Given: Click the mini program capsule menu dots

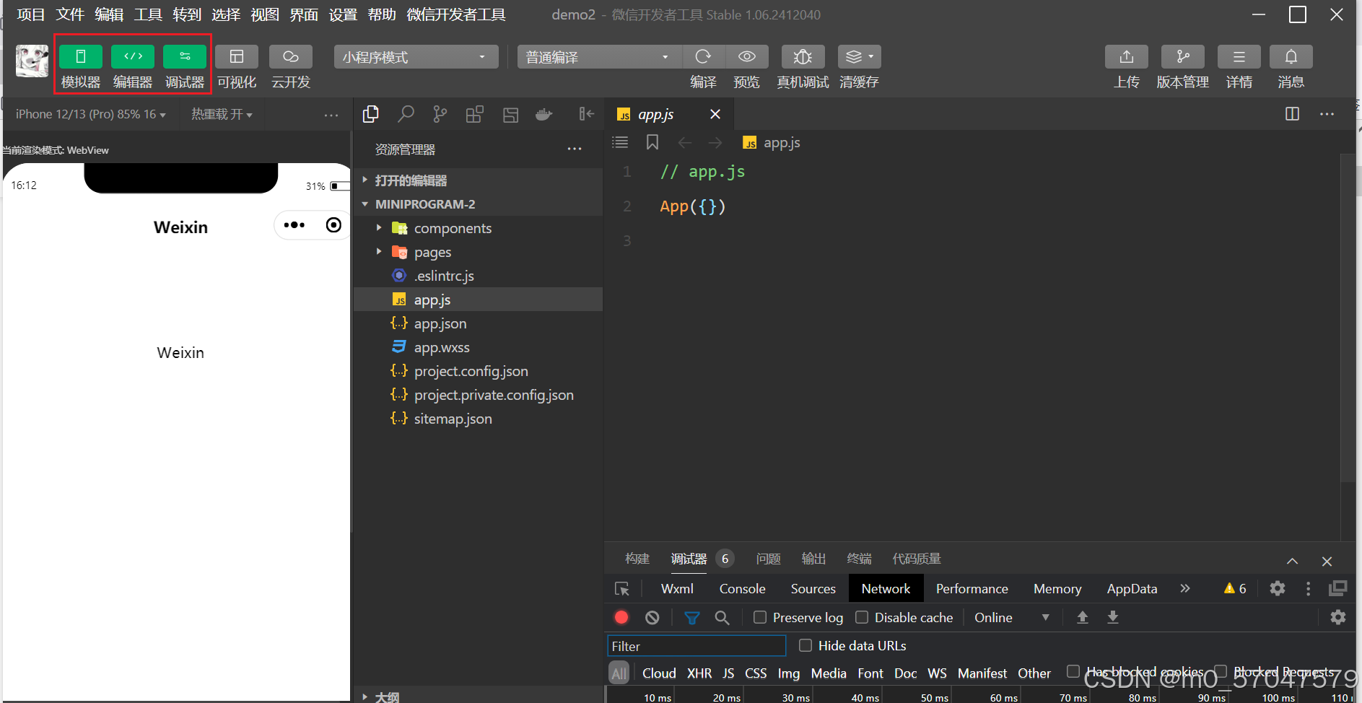Looking at the screenshot, I should tap(294, 225).
